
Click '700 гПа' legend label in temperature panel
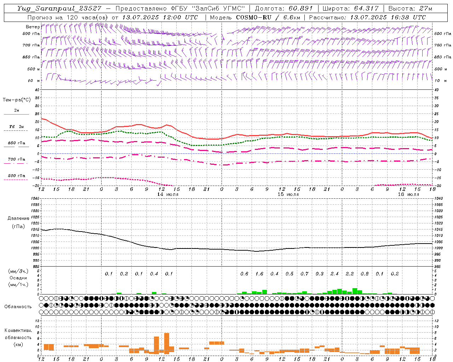coord(17,159)
